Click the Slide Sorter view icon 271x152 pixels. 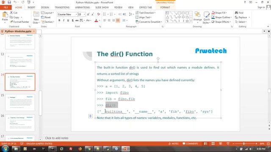click(213, 144)
